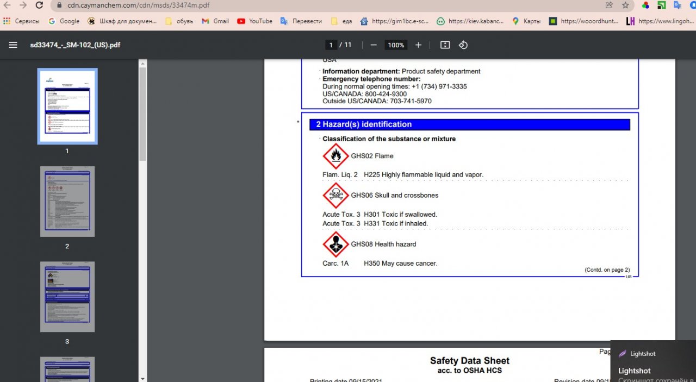Select page 1 thumbnail
Screen dimensions: 696x382
[x=67, y=107]
